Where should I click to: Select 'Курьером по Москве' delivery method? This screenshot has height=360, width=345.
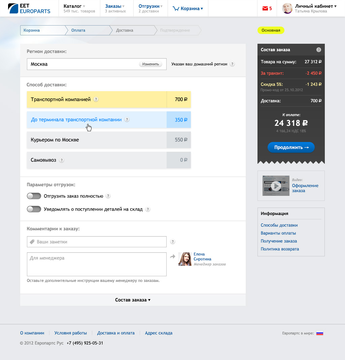(x=109, y=140)
